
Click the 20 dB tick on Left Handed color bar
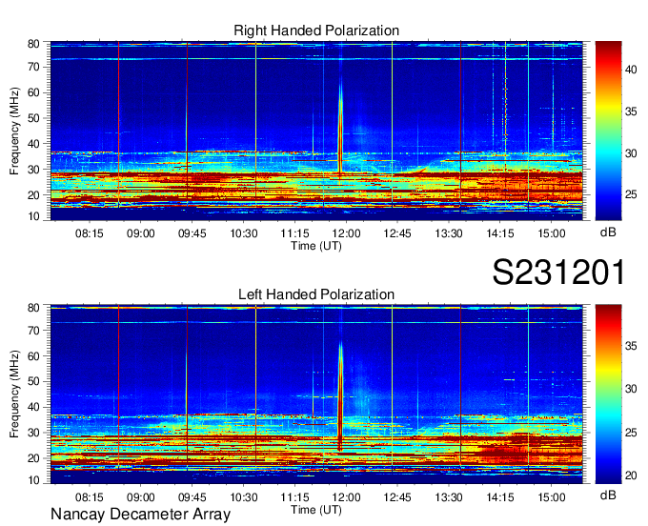[x=631, y=475]
